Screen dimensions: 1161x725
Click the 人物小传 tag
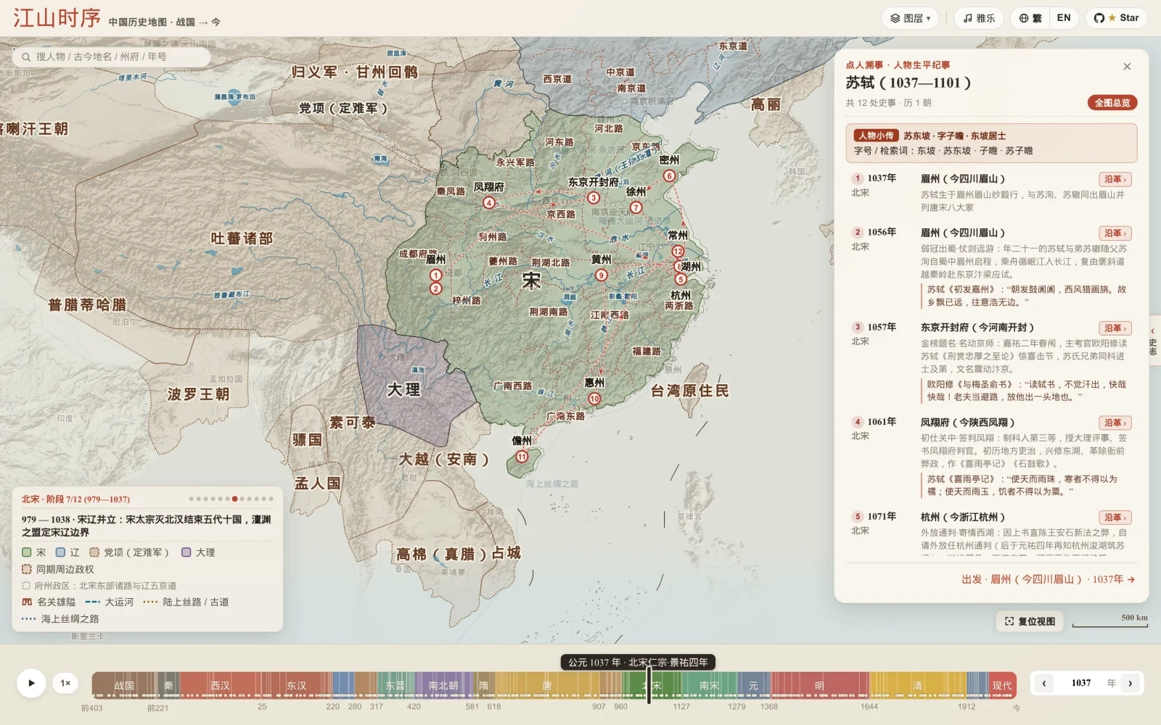point(876,136)
